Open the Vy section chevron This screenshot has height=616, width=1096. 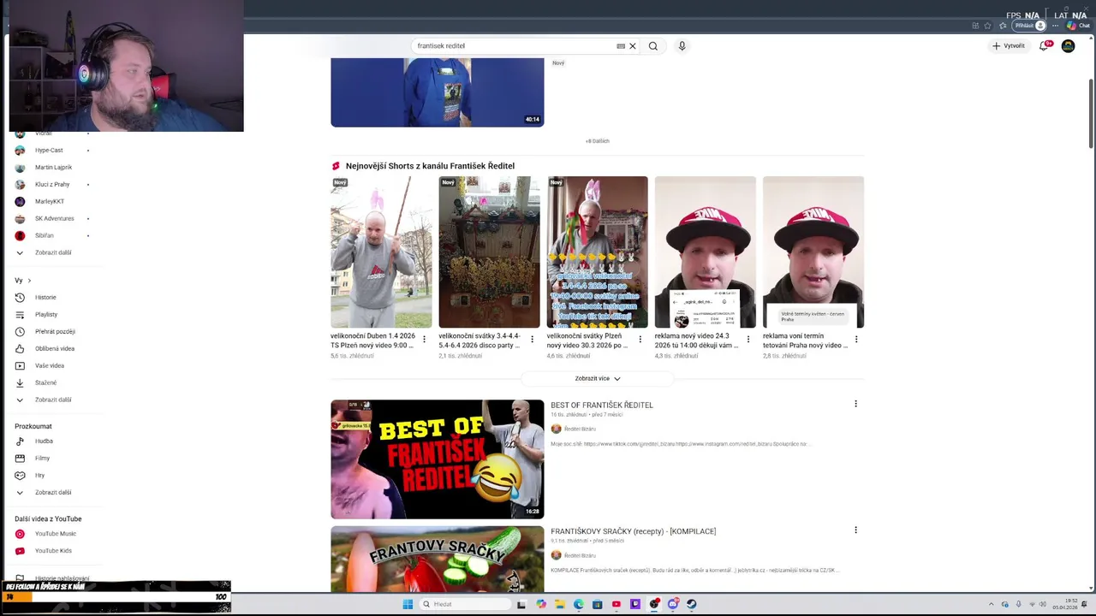coord(29,281)
